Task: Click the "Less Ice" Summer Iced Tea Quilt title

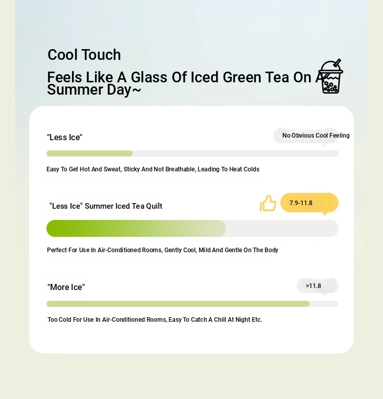Action: [x=106, y=206]
